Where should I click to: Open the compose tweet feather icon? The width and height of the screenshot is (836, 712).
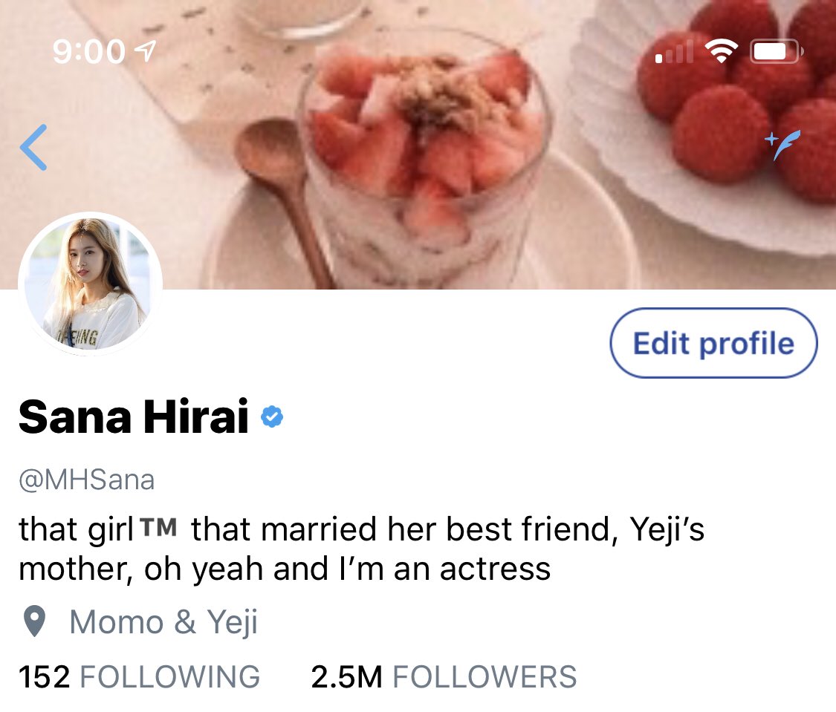(x=782, y=144)
